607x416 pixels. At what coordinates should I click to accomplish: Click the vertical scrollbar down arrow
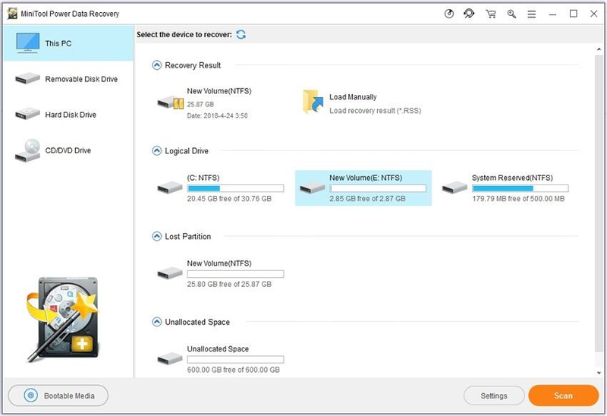[599, 373]
